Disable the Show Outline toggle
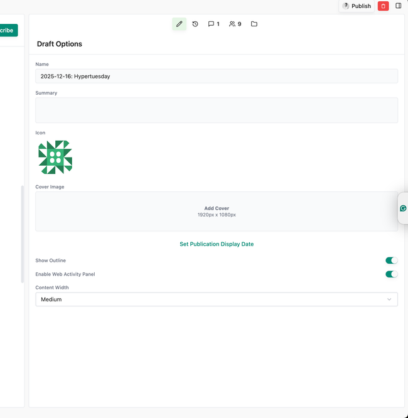 [391, 260]
